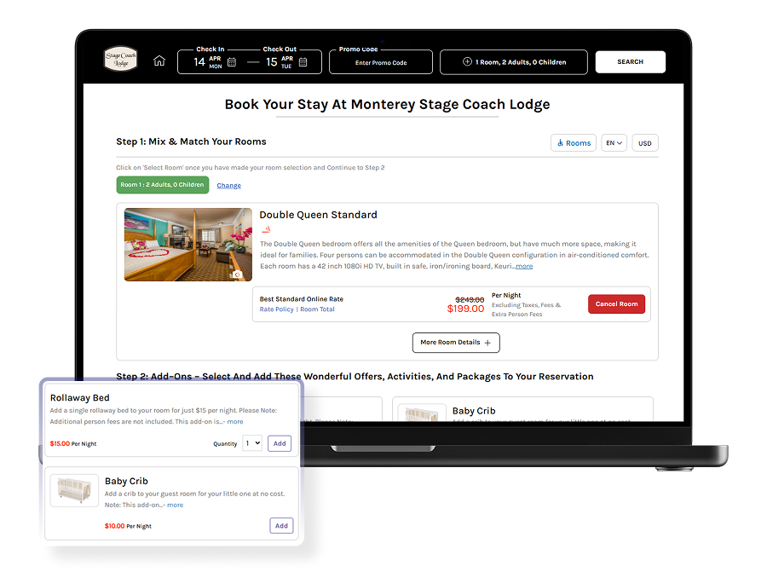The height and width of the screenshot is (572, 767).
Task: Click the plus icon beside room occupancy
Action: (467, 61)
